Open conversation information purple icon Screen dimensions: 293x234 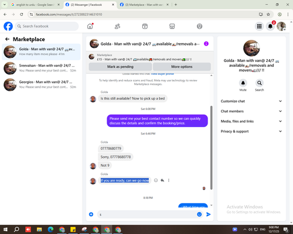[x=206, y=44]
